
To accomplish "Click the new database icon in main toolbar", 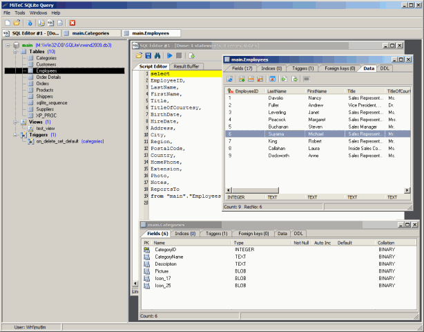I will pos(8,23).
